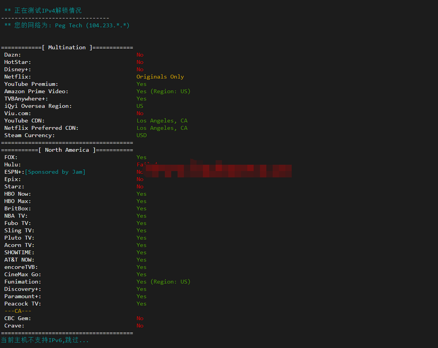Click the "[ North America ]" section header
Viewport: 438px width, 348px height.
tap(67, 150)
